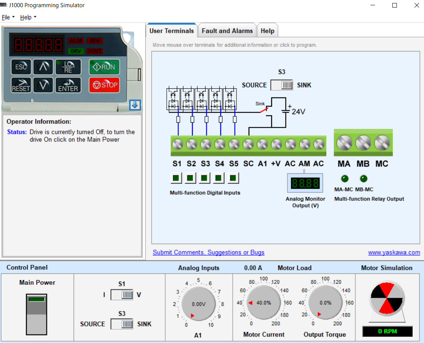This screenshot has height=343, width=424.
Task: Click the 0 RPM readout
Action: coord(387,331)
